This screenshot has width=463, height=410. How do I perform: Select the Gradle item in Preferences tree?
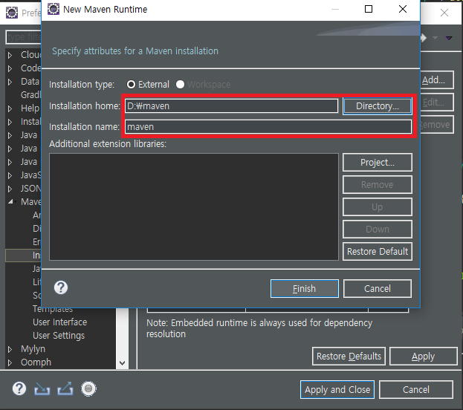[30, 95]
